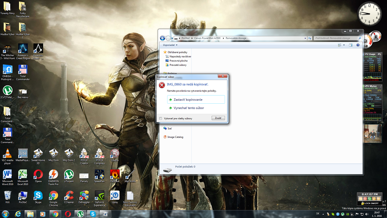Select Obľúbené položky in navigation pane
This screenshot has width=387, height=218.
coord(175,52)
